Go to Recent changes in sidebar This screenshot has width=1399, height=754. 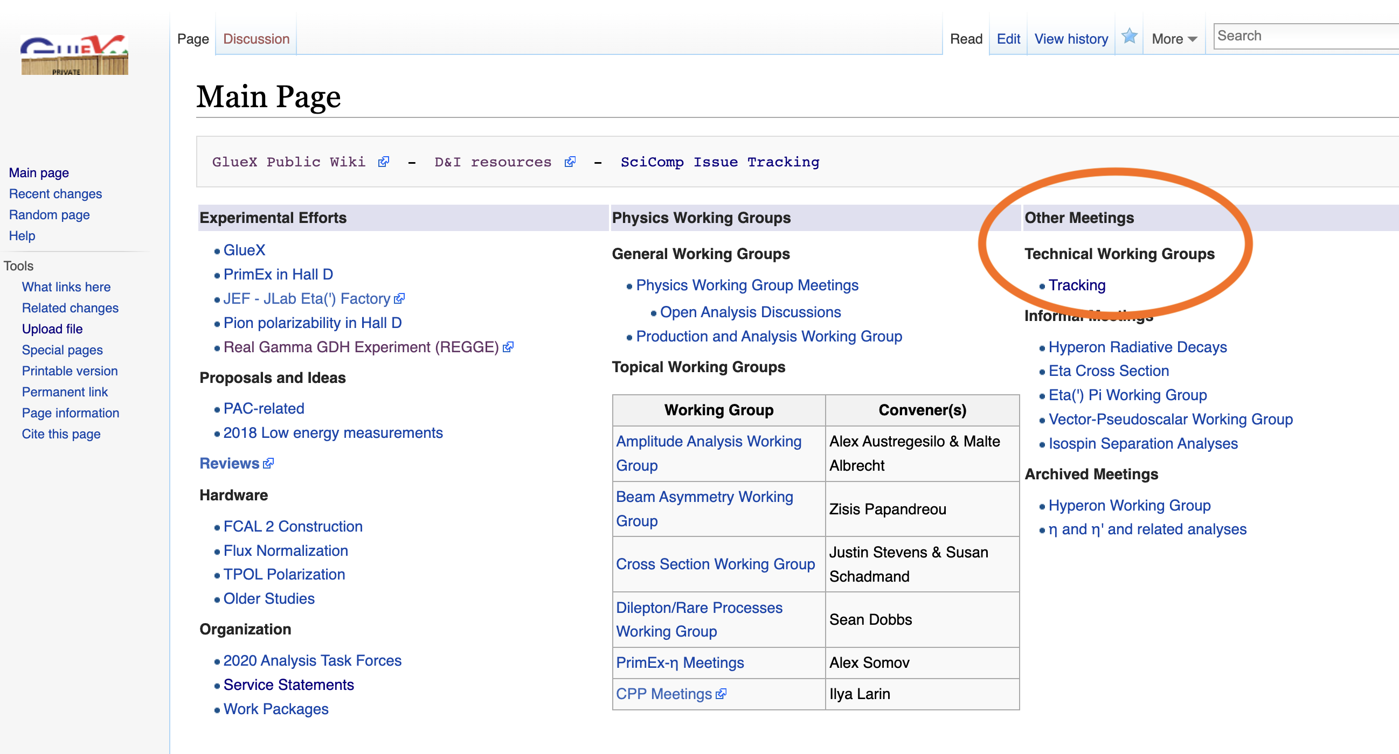56,194
